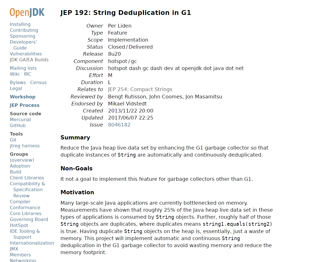Follow the JEP 254: Compact Strings link
318x262 pixels.
click(x=140, y=89)
